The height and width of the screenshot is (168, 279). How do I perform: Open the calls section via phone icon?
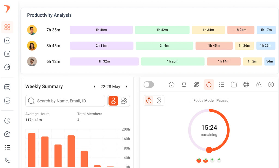pyautogui.click(x=7, y=161)
